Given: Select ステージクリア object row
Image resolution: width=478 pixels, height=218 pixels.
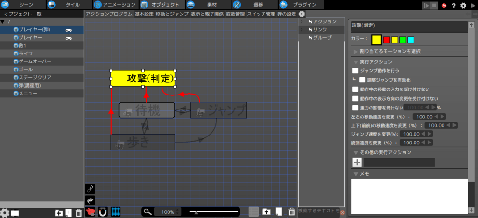Looking at the screenshot, I should click(x=42, y=77).
